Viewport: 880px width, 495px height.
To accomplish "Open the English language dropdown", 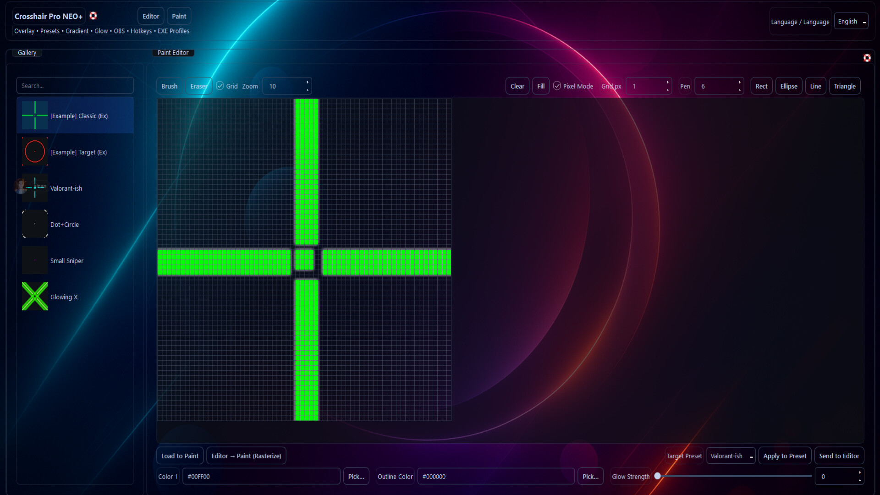I will pyautogui.click(x=851, y=21).
